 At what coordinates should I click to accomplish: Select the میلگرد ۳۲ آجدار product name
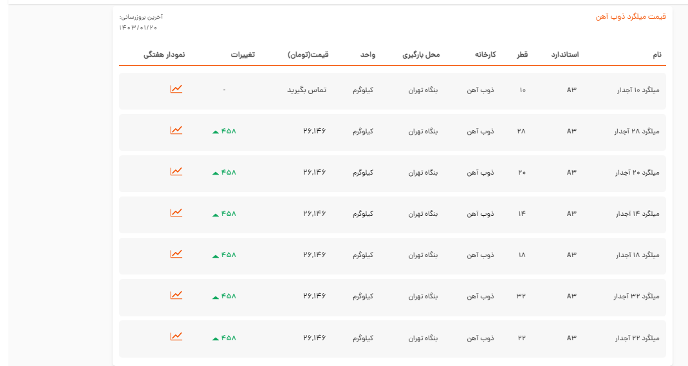(x=638, y=296)
